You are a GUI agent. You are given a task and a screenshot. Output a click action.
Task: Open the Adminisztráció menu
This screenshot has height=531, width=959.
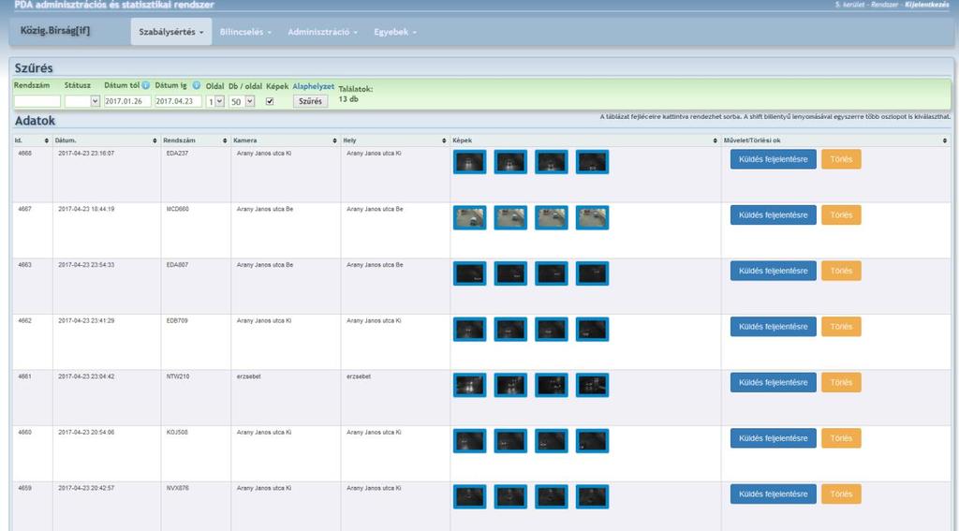[322, 32]
